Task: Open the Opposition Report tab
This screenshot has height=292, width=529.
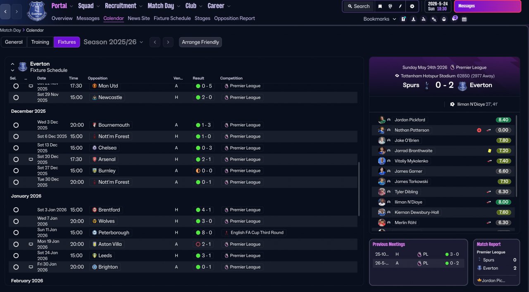Action: pyautogui.click(x=234, y=19)
